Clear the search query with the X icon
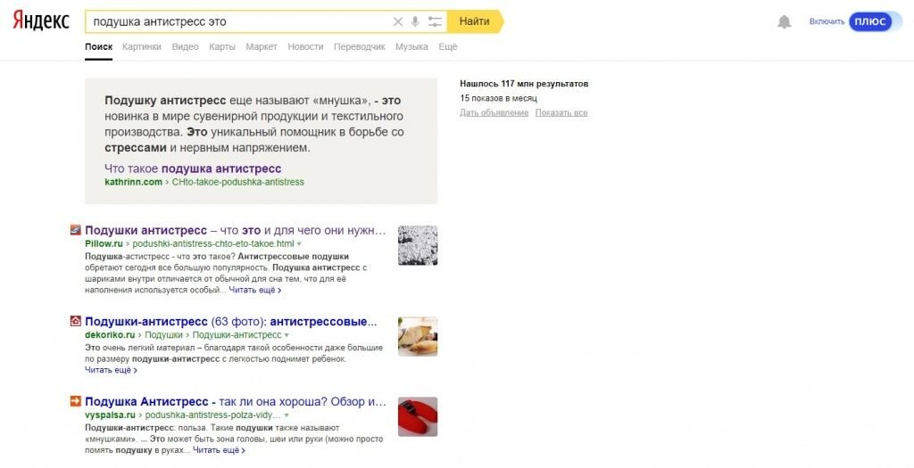 [397, 21]
